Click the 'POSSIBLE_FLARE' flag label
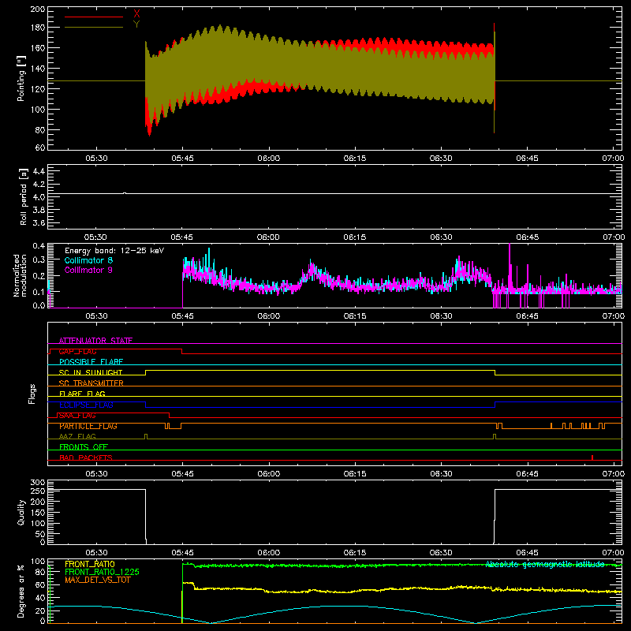Image resolution: width=631 pixels, height=631 pixels. (x=91, y=362)
